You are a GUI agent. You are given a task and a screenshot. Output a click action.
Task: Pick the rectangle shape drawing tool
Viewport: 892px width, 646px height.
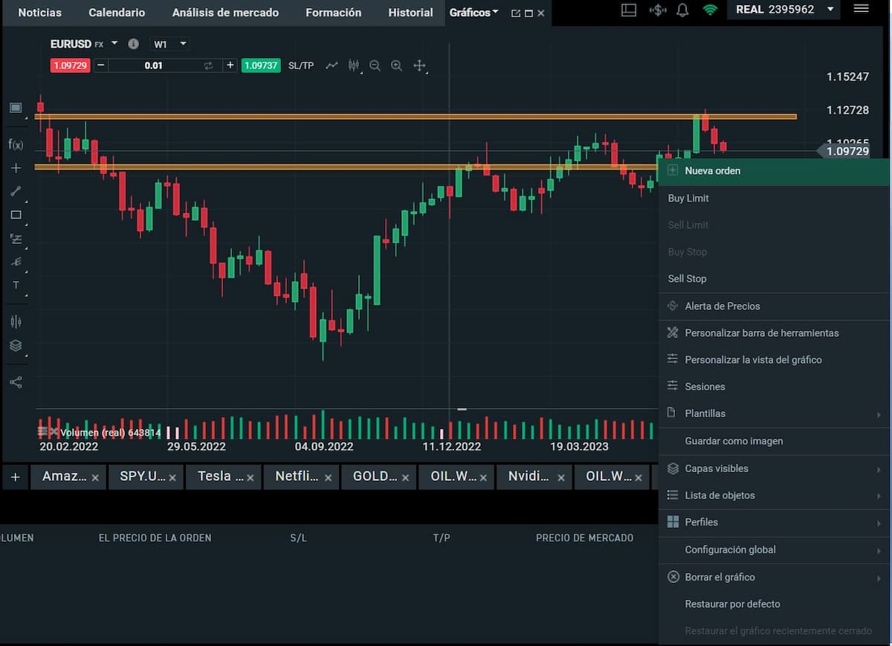[16, 215]
